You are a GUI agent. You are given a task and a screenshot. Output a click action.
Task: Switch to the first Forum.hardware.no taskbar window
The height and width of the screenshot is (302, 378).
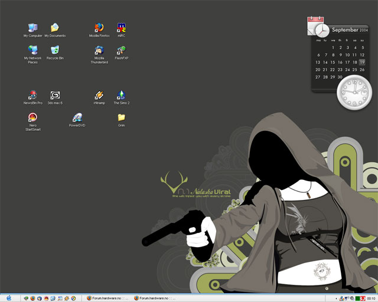pos(107,298)
